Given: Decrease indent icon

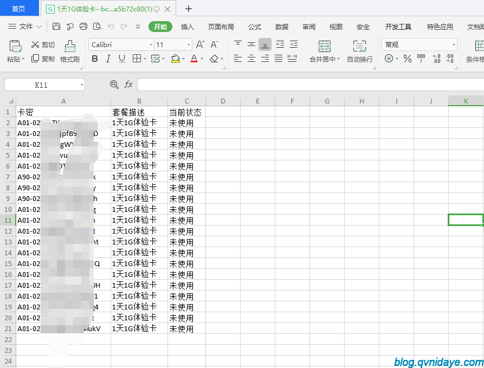Looking at the screenshot, I should 280,44.
